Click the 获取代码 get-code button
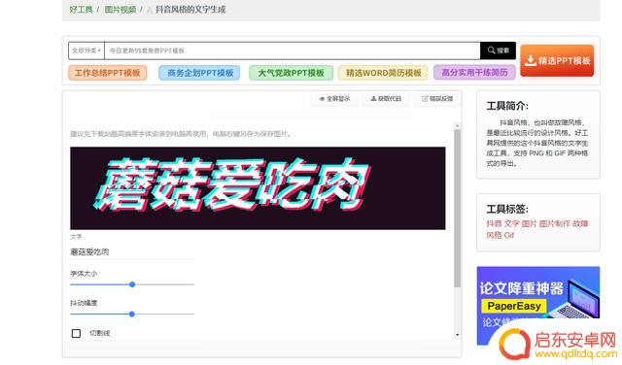Viewport: 622px width, 365px height. pos(386,99)
